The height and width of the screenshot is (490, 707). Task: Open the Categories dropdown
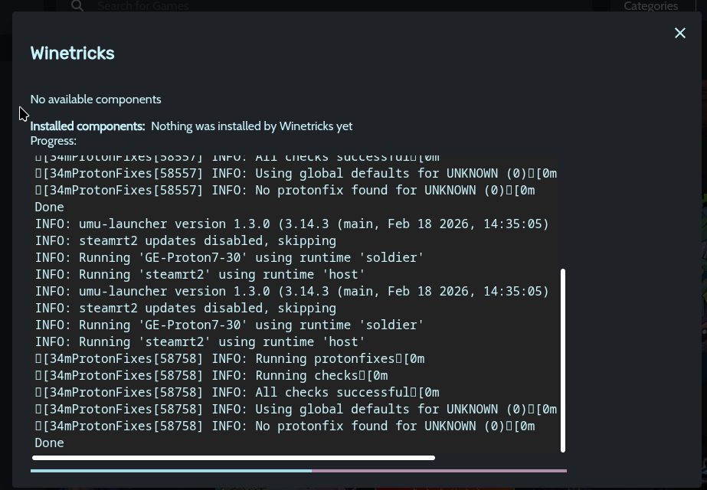click(650, 6)
